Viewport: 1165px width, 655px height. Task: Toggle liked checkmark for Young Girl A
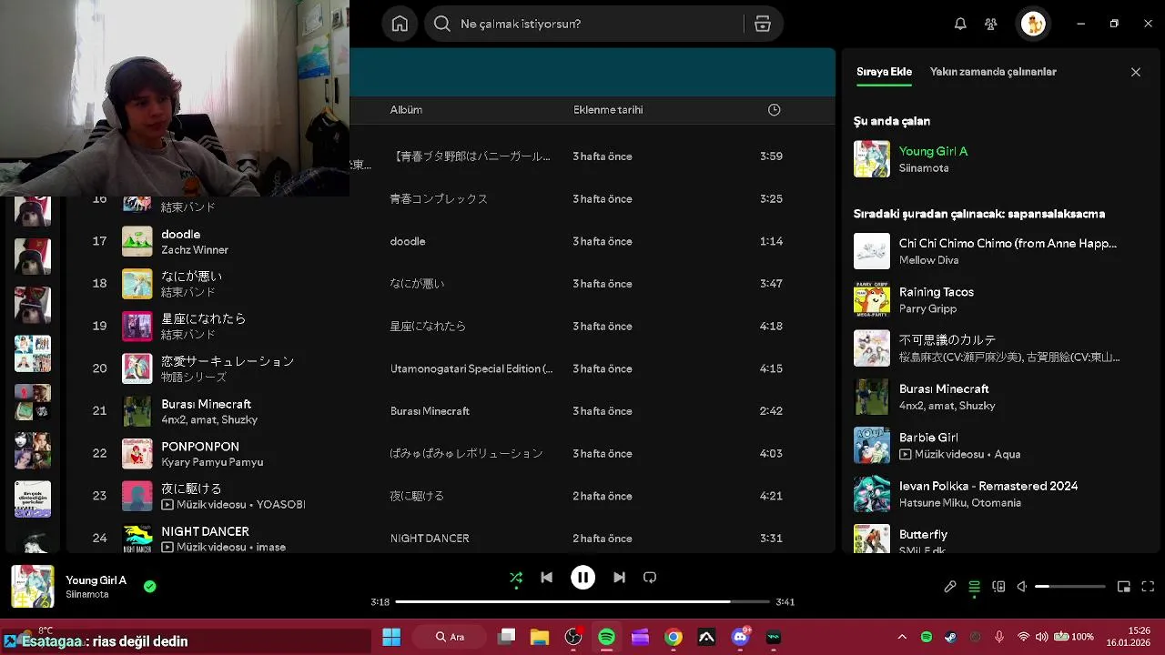click(150, 587)
